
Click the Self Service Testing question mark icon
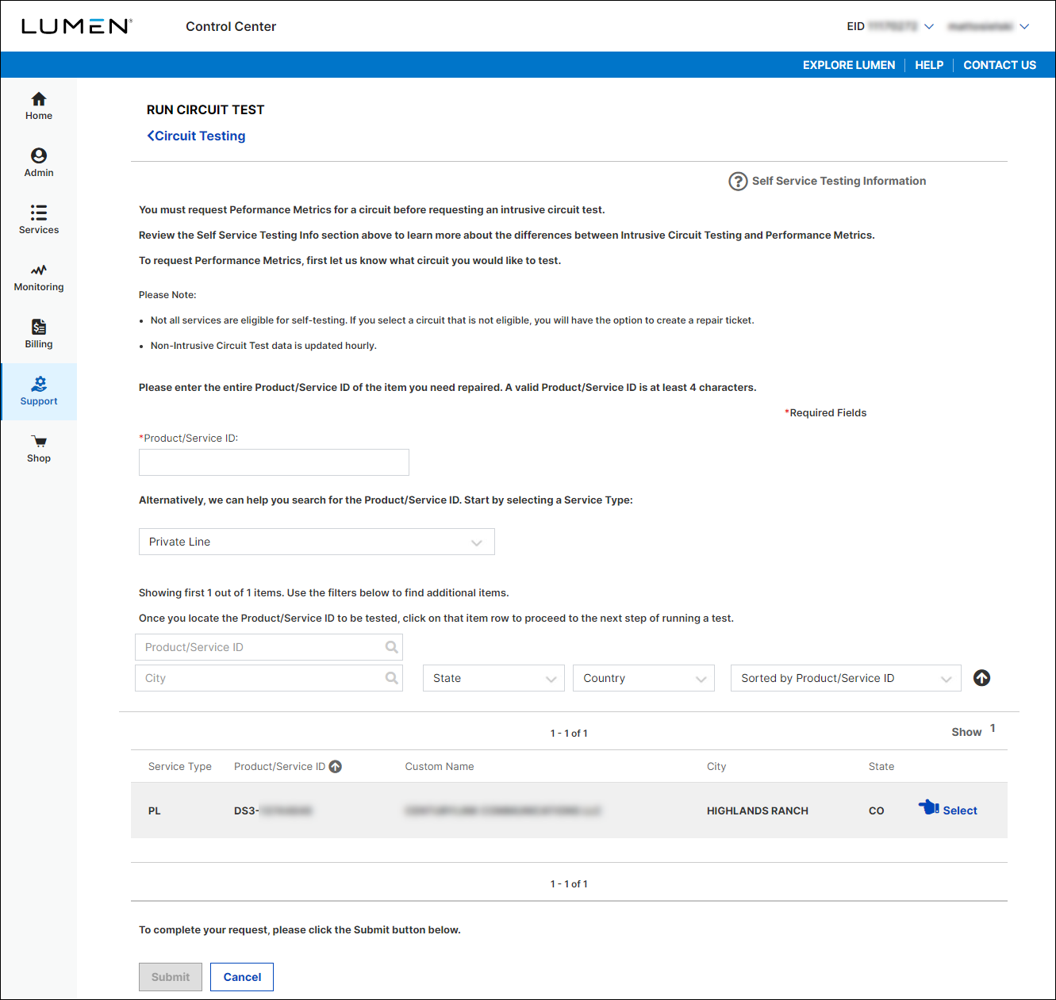(738, 182)
